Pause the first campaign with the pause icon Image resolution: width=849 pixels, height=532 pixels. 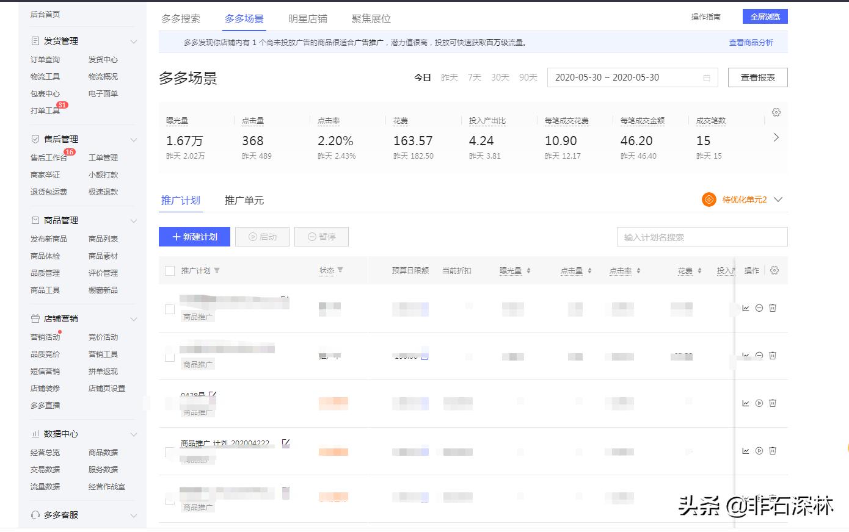coord(759,309)
